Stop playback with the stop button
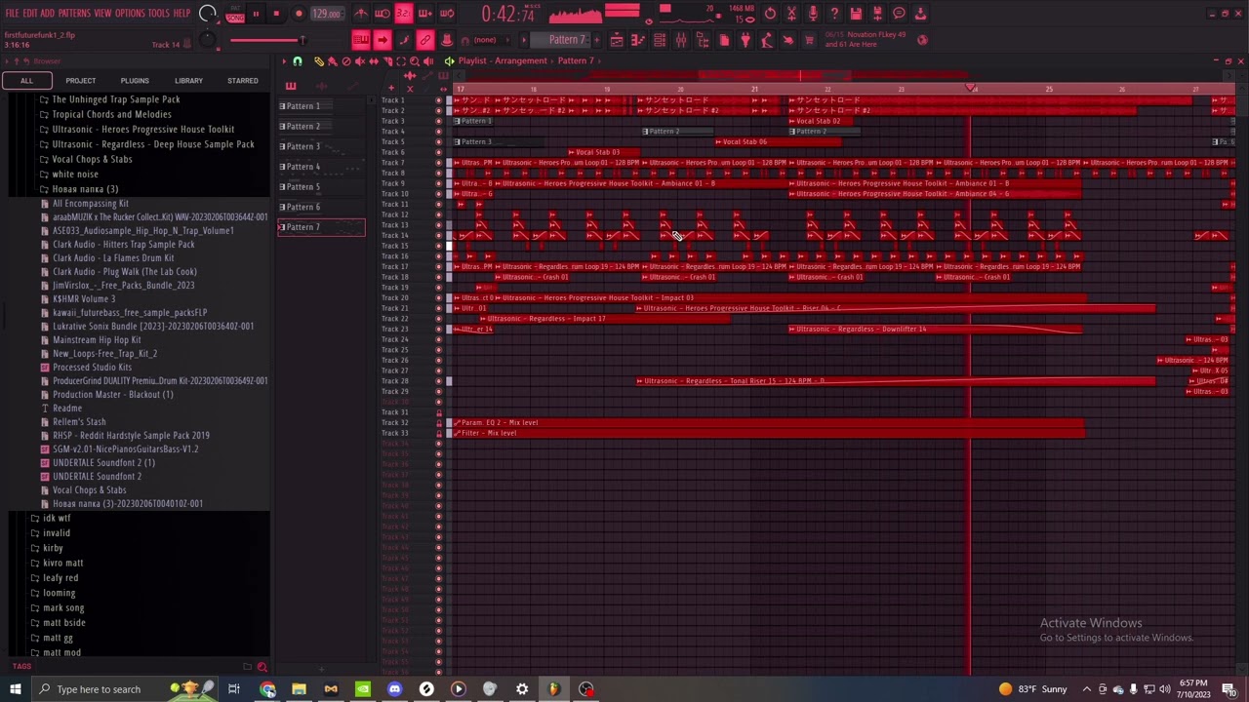The height and width of the screenshot is (702, 1249). tap(276, 14)
